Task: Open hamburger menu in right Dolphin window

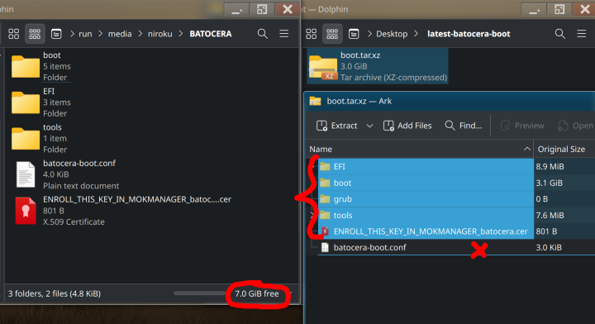Action: [x=581, y=34]
